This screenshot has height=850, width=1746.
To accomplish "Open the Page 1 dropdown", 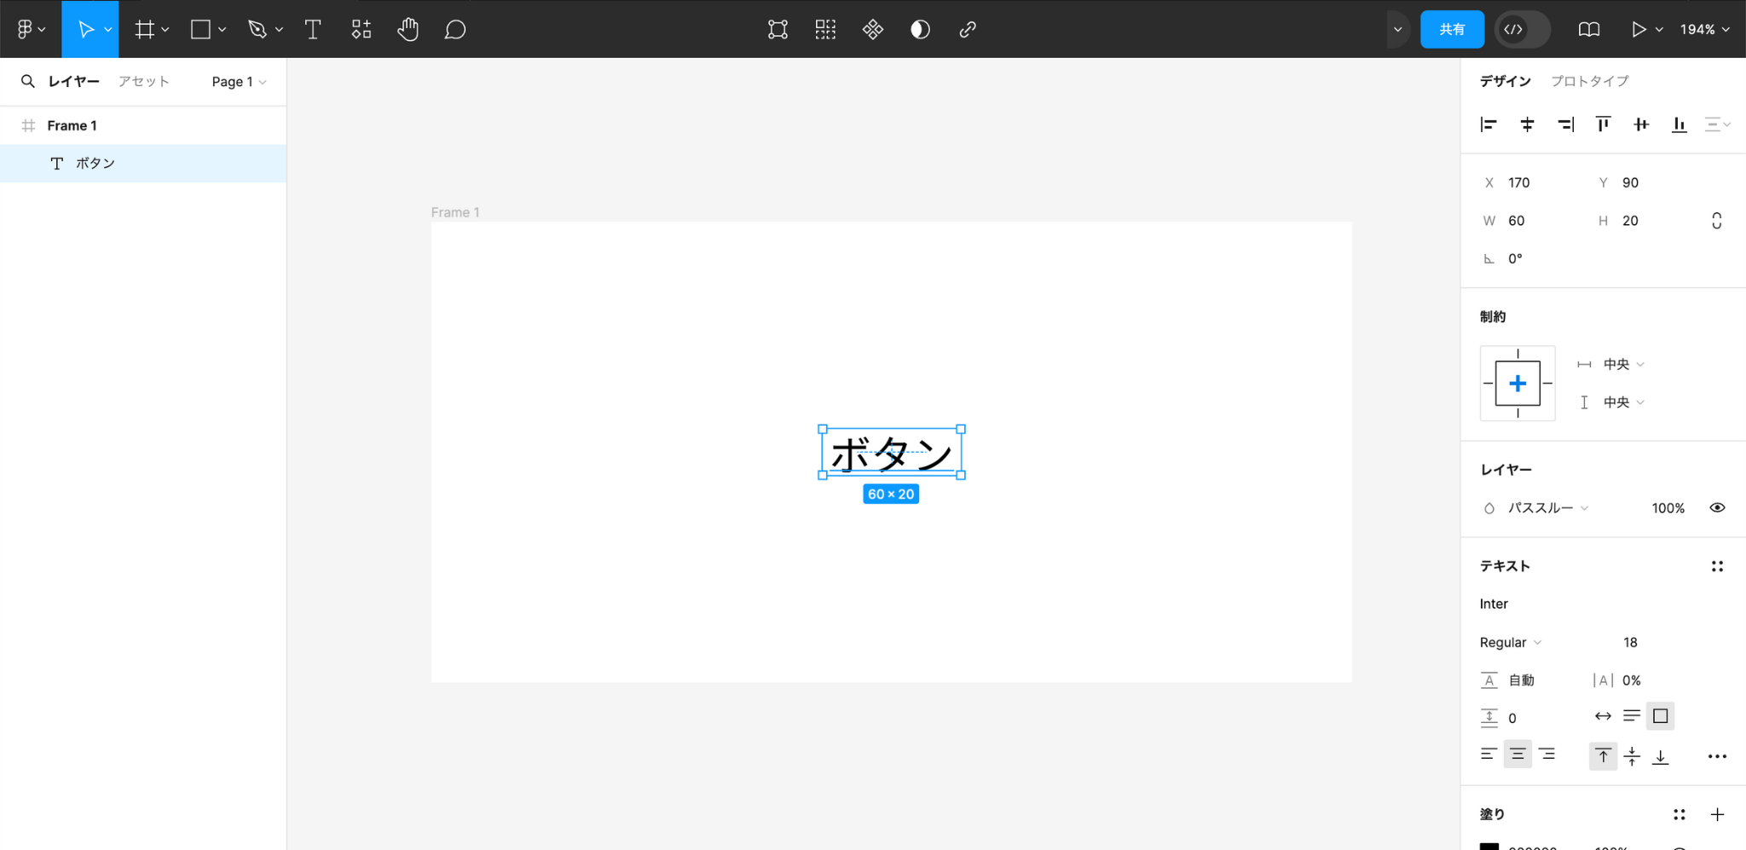I will coord(238,81).
